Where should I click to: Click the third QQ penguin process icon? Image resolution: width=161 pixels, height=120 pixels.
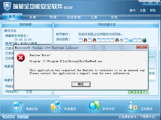[x=117, y=40]
